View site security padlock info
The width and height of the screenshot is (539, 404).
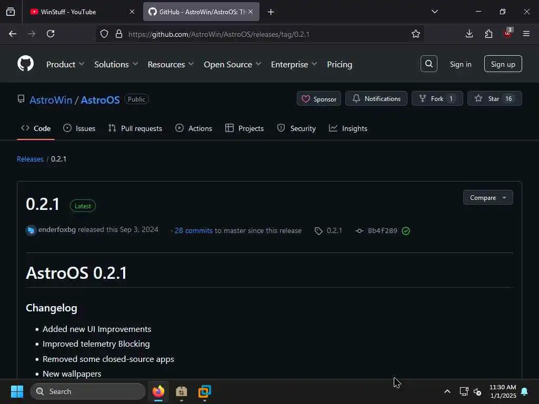tap(119, 34)
